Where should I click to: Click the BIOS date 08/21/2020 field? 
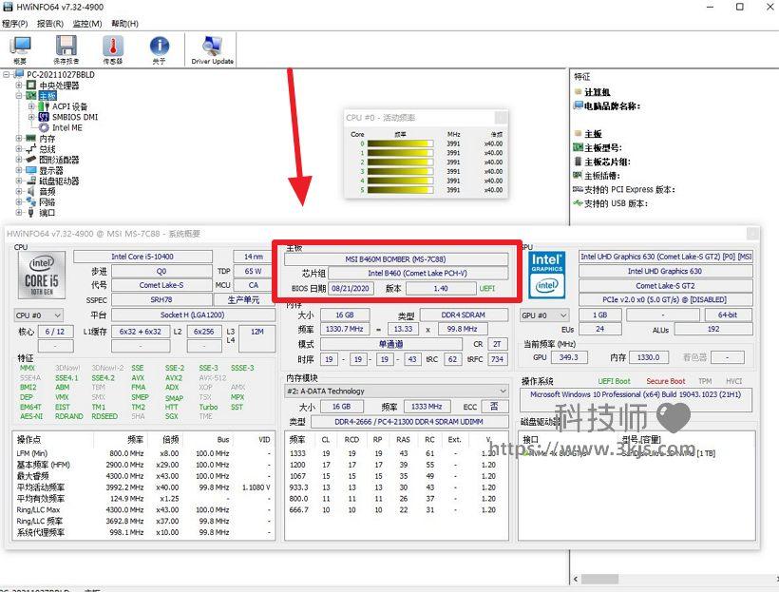(351, 288)
